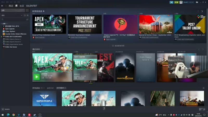
Task: Select PUBG: BATTLEGROUNDS in sidebar list
Action: pyautogui.click(x=13, y=37)
